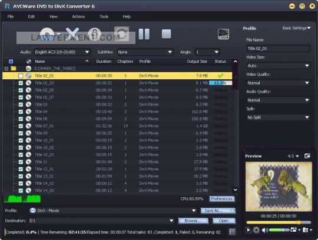Click the folder icon of SHREK_THE_THIRD
This screenshot has width=318, height=240.
click(x=14, y=69)
